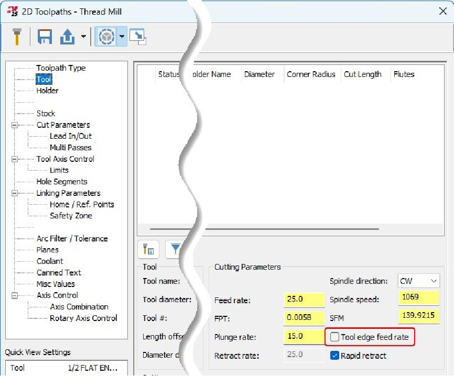The image size is (454, 376).
Task: Uncheck the Rapid retract checkbox
Action: pos(334,356)
